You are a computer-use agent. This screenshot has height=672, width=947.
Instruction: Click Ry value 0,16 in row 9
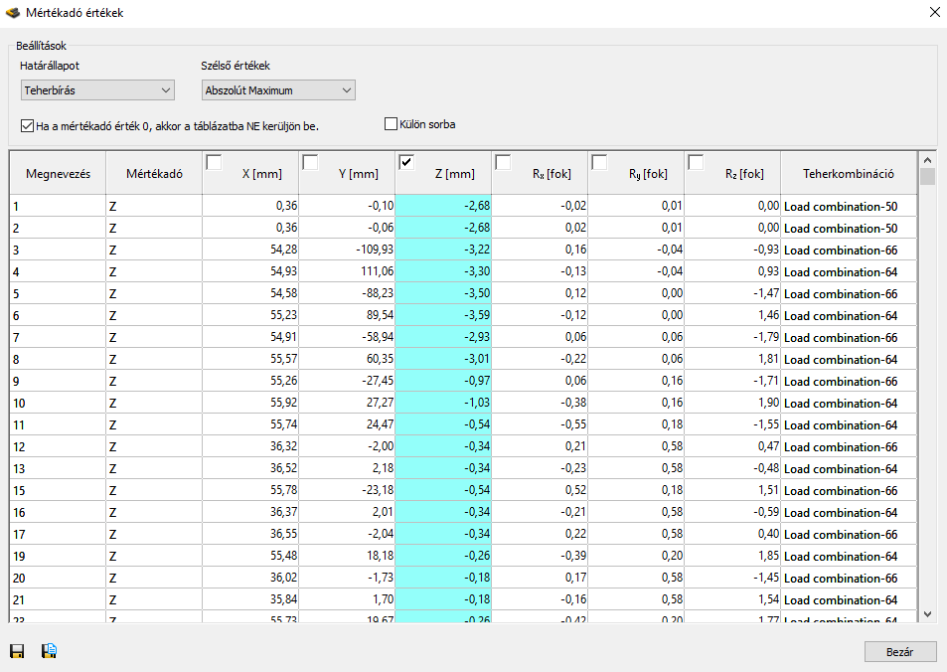point(636,381)
